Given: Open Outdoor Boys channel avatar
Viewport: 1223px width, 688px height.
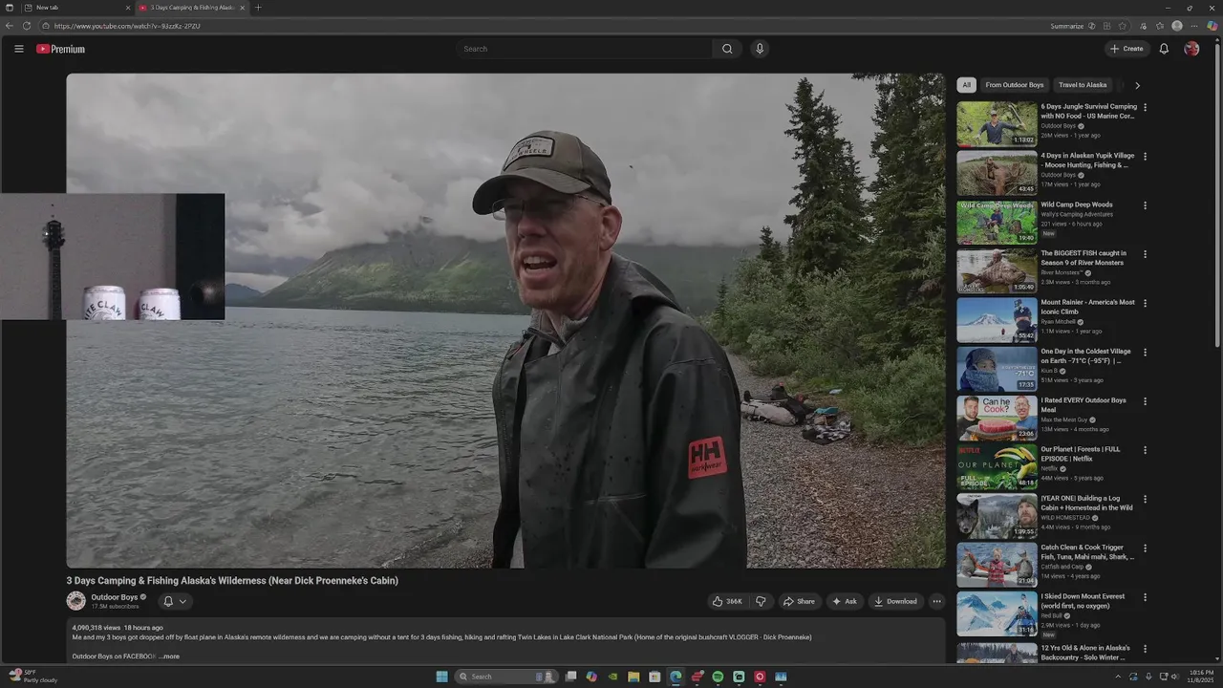Looking at the screenshot, I should [x=75, y=601].
